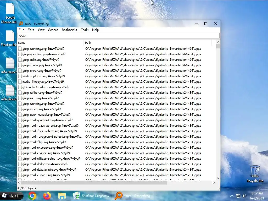Select file icon of gtk-select-color.svg.4ewv7v1yd9
The width and height of the screenshot is (268, 201).
pyautogui.click(x=20, y=87)
